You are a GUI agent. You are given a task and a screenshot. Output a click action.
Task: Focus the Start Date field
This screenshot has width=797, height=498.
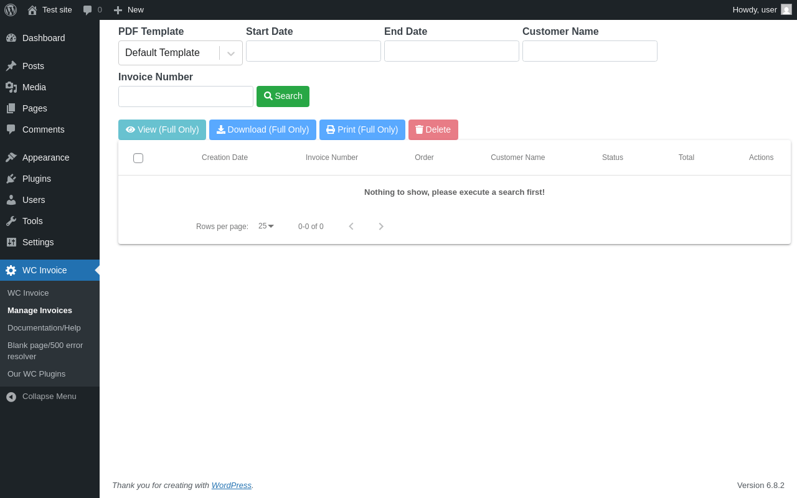313,51
